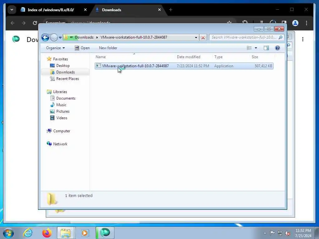Click Windows Explorer taskbar icon

66,233
